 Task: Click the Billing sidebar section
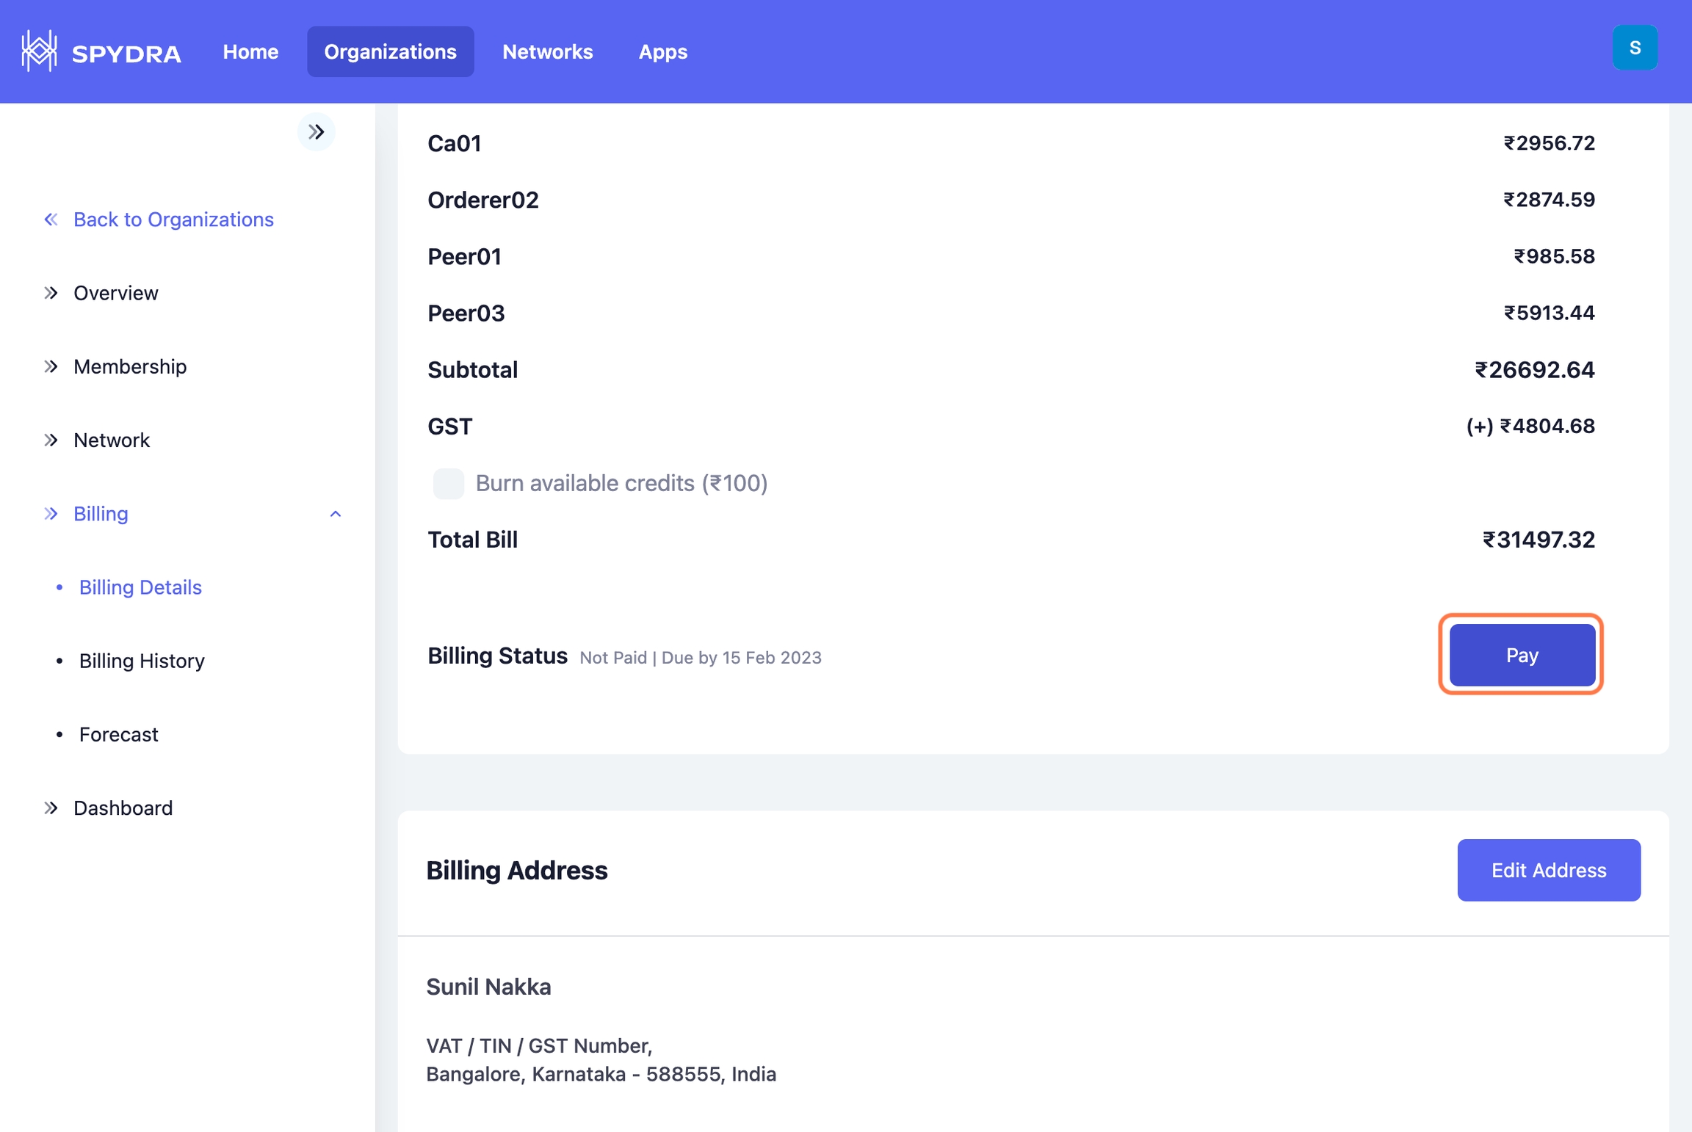click(x=101, y=514)
